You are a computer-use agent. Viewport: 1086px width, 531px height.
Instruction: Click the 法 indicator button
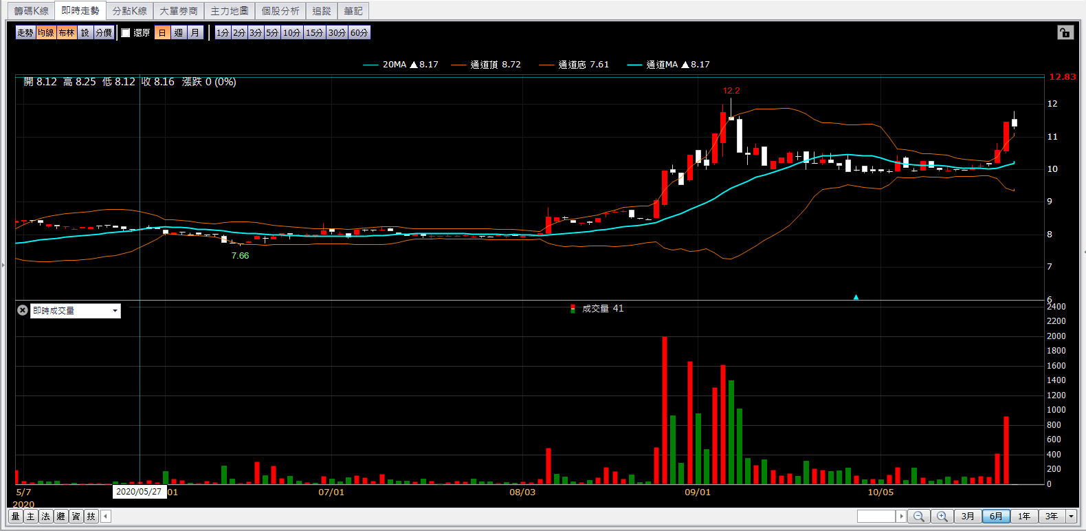[x=46, y=516]
